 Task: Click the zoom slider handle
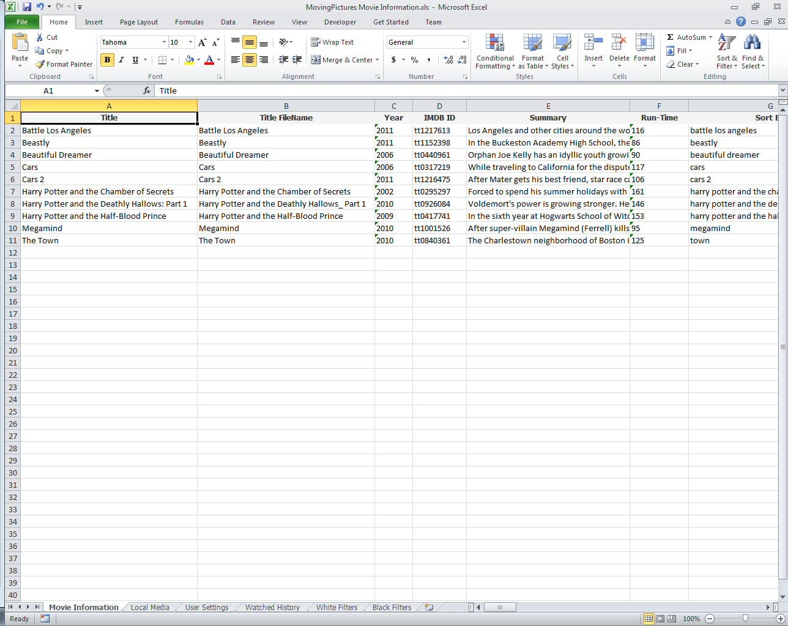coord(745,619)
